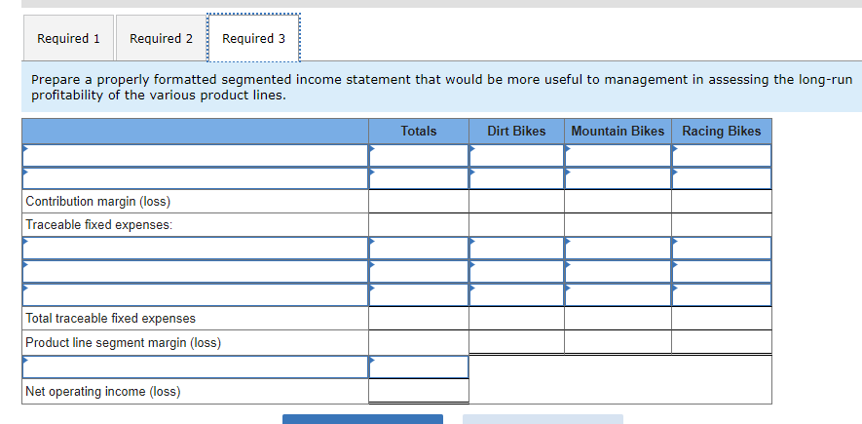
Task: Click the 'Product line segment margin (loss)' label
Action: point(124,343)
